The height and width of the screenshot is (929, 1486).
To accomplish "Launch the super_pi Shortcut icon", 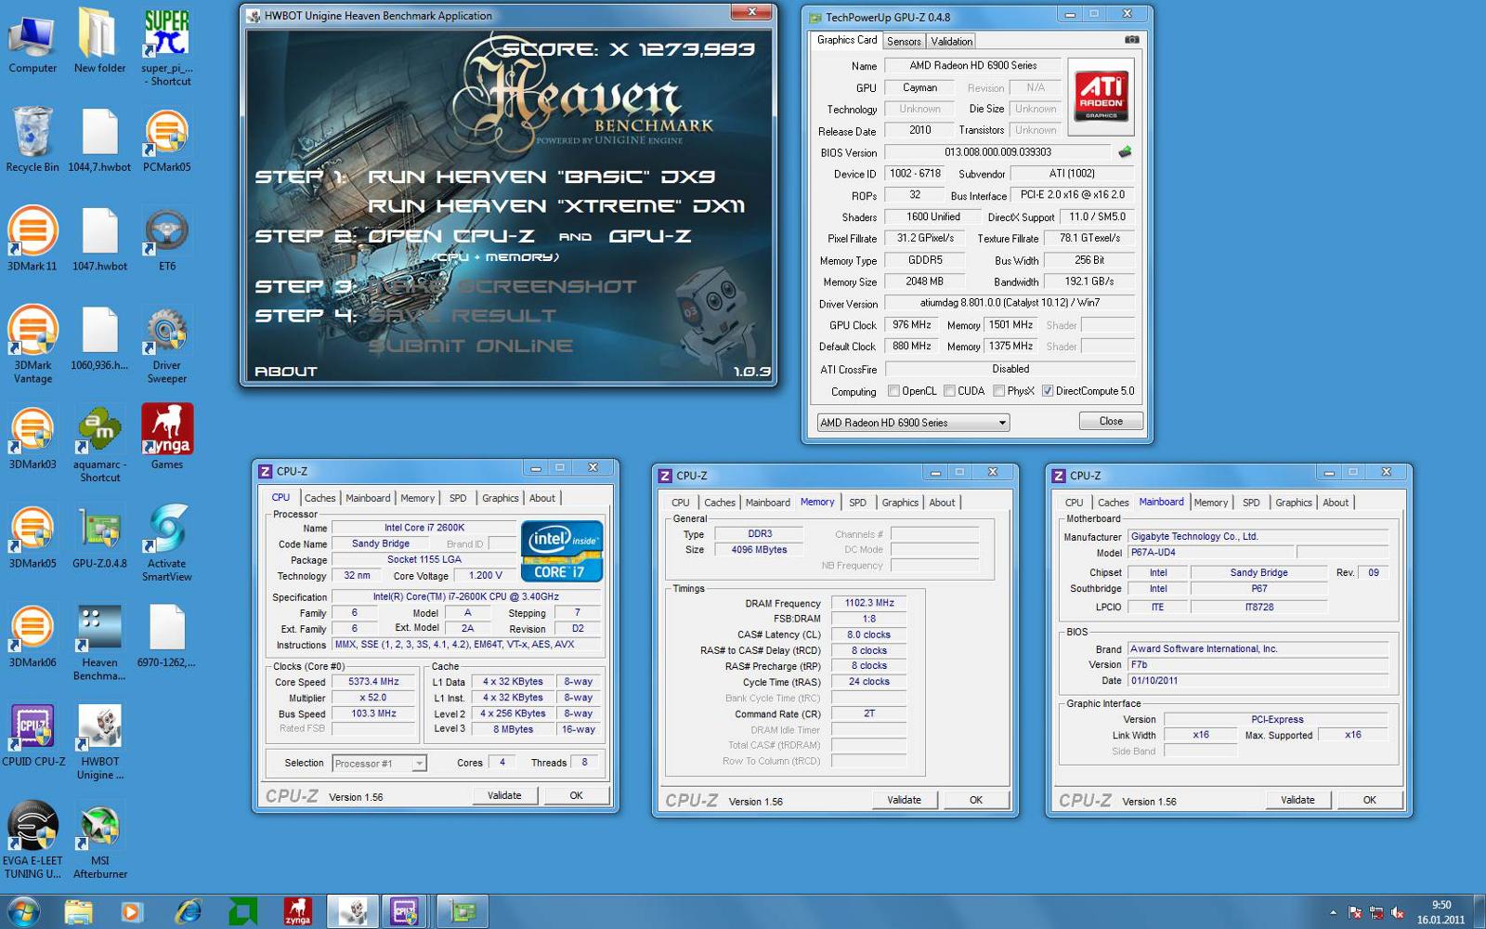I will click(167, 48).
